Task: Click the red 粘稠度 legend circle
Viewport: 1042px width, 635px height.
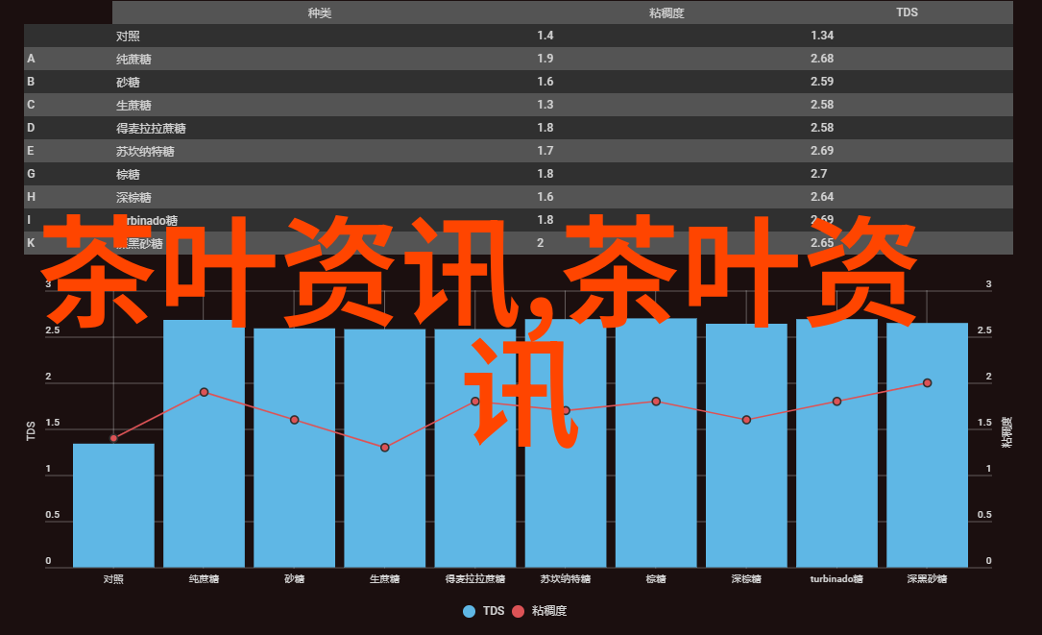Action: click(519, 611)
